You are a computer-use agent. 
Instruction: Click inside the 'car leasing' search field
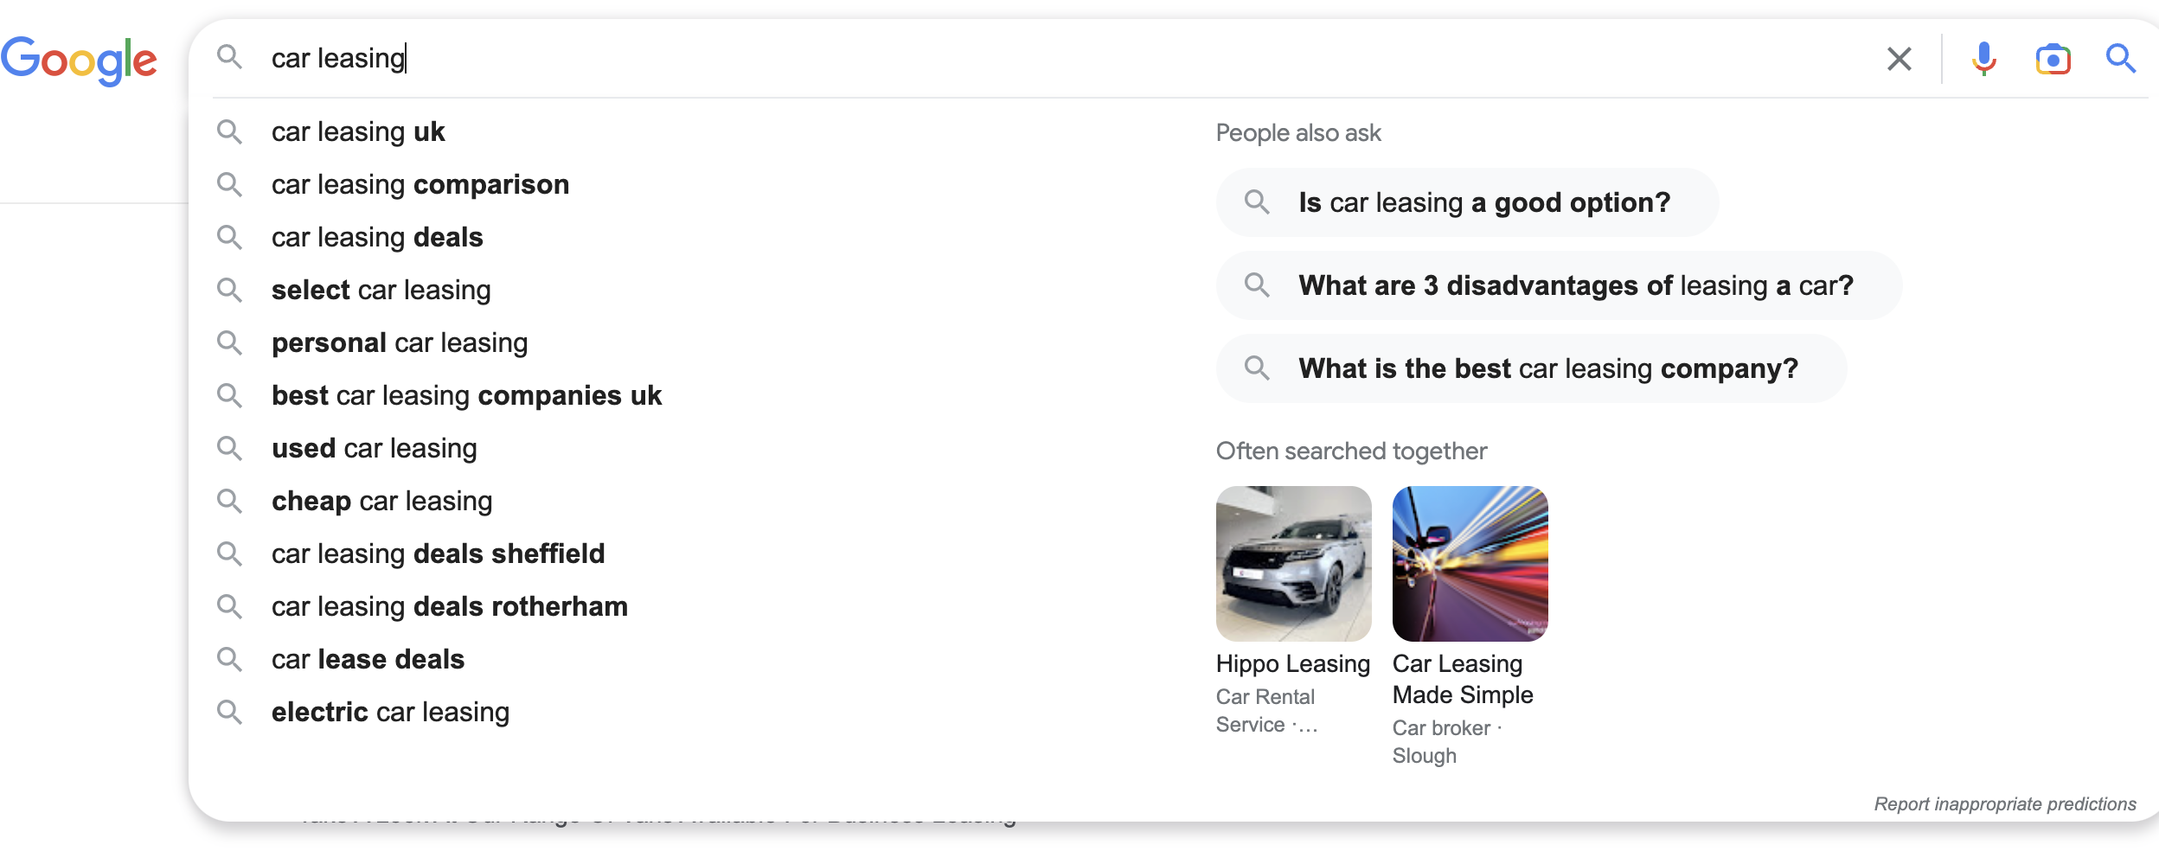click(x=1038, y=58)
